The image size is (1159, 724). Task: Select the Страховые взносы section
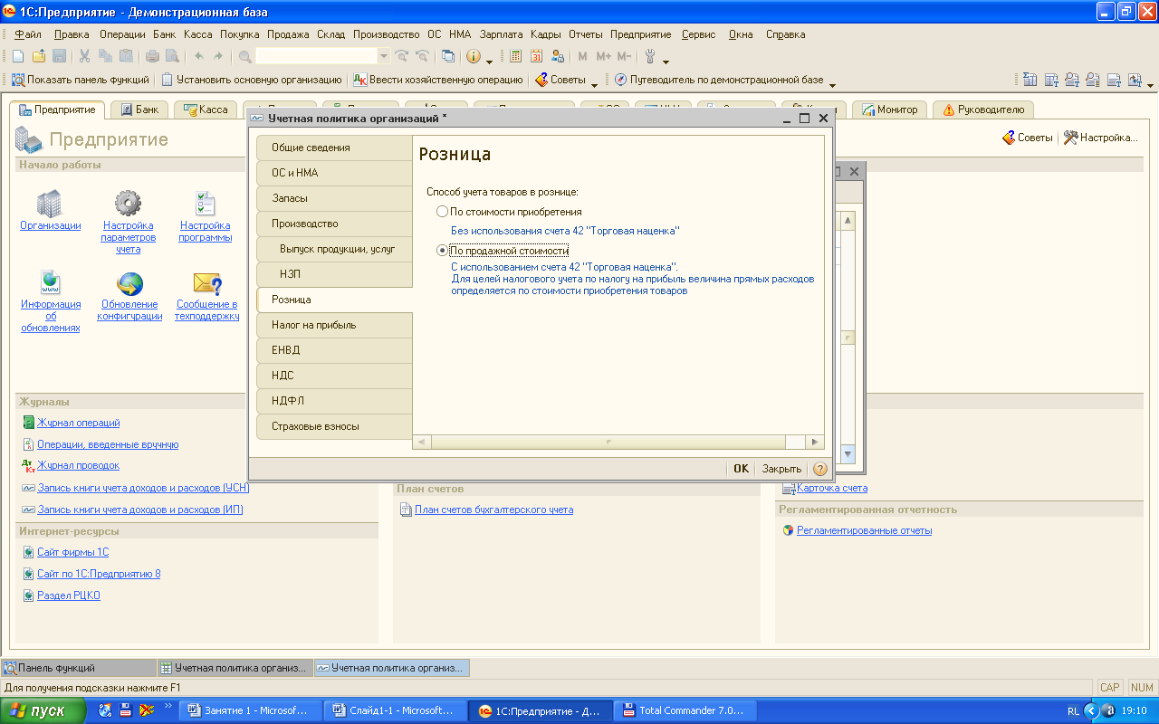point(334,426)
